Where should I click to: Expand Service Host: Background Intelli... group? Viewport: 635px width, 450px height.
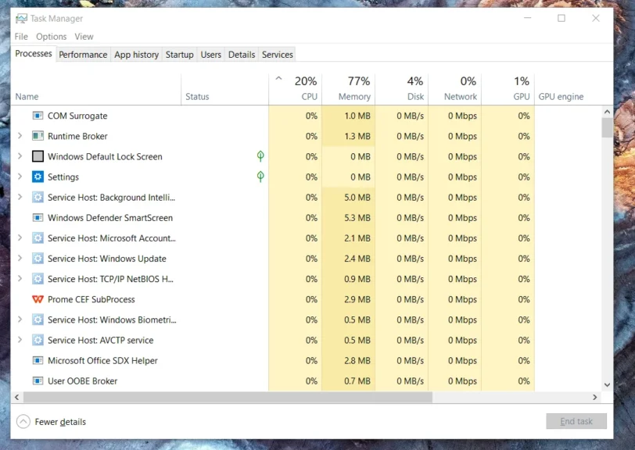click(x=20, y=197)
